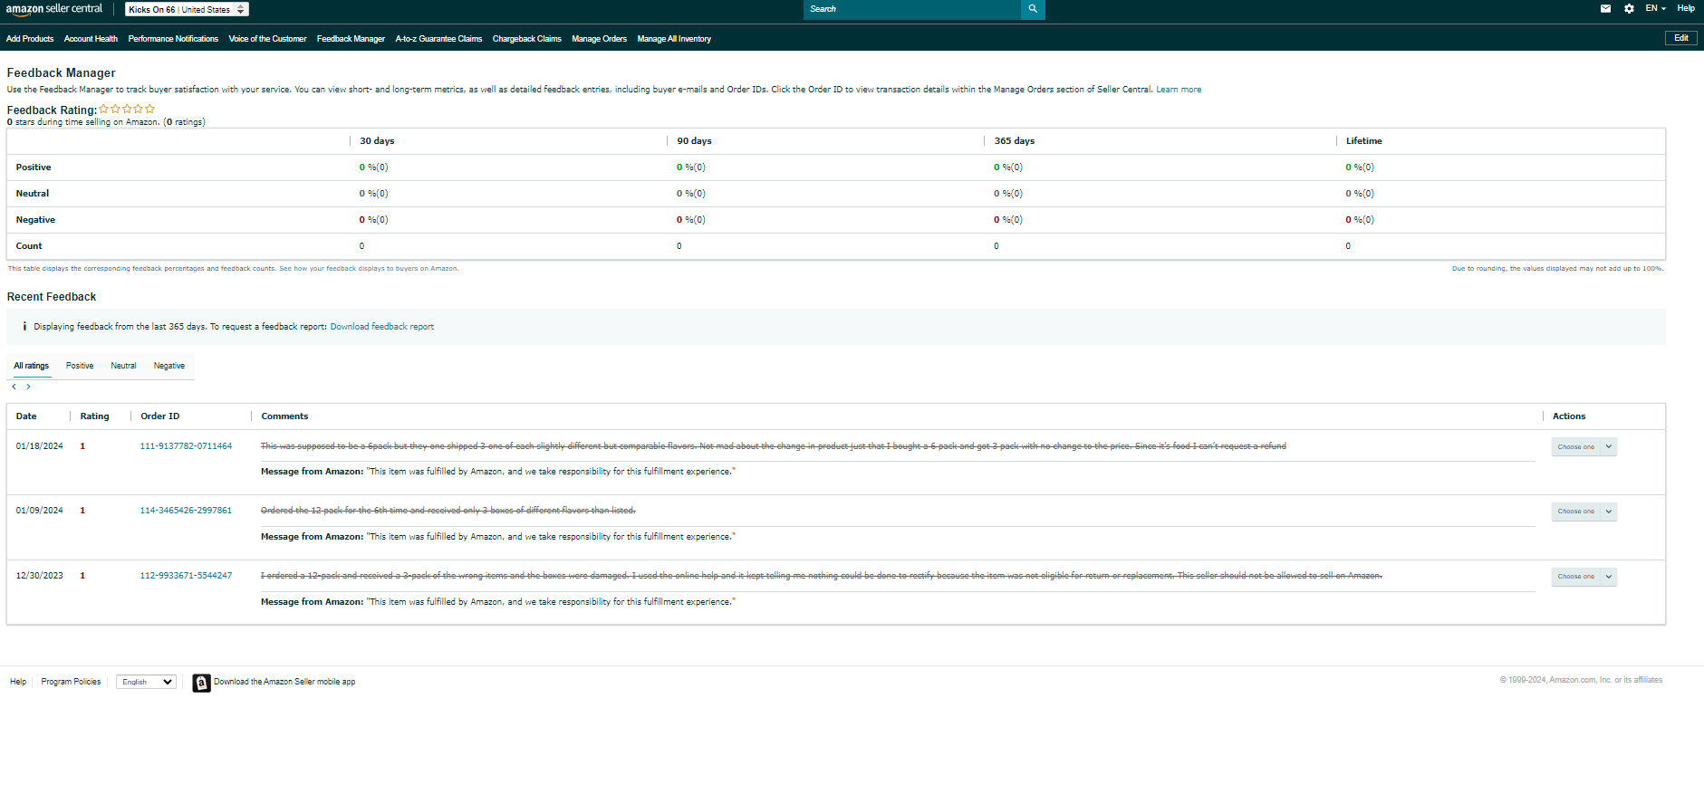The height and width of the screenshot is (794, 1704).
Task: Open order 114-3465426-2997861
Action: [x=186, y=511]
